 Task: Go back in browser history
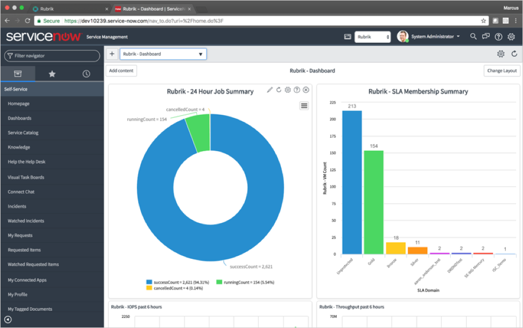(7, 21)
